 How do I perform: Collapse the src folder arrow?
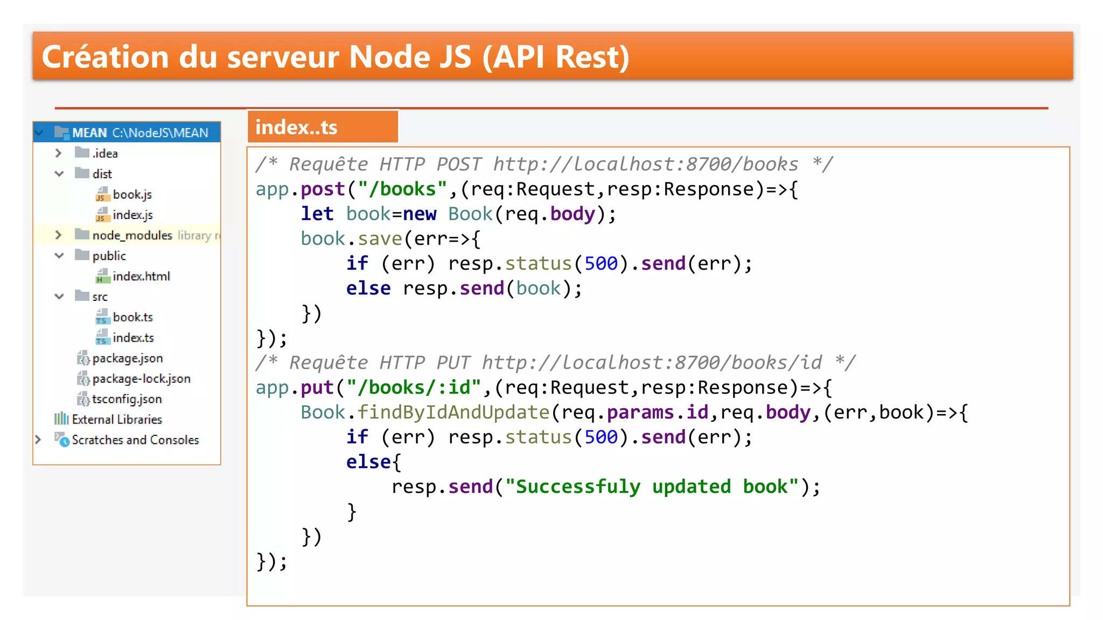coord(59,297)
